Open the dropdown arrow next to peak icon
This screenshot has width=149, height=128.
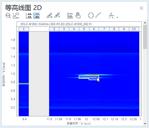117,17
